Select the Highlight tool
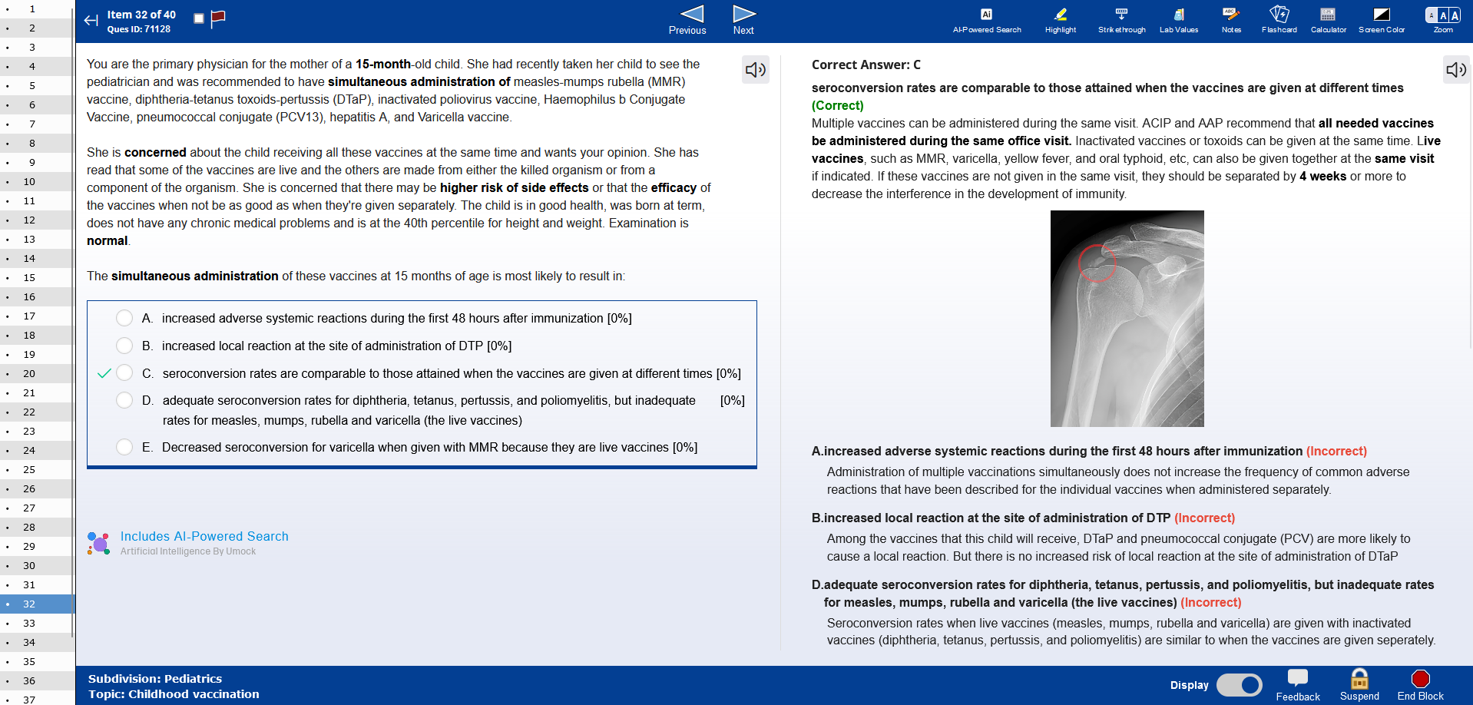The width and height of the screenshot is (1473, 705). (1060, 20)
